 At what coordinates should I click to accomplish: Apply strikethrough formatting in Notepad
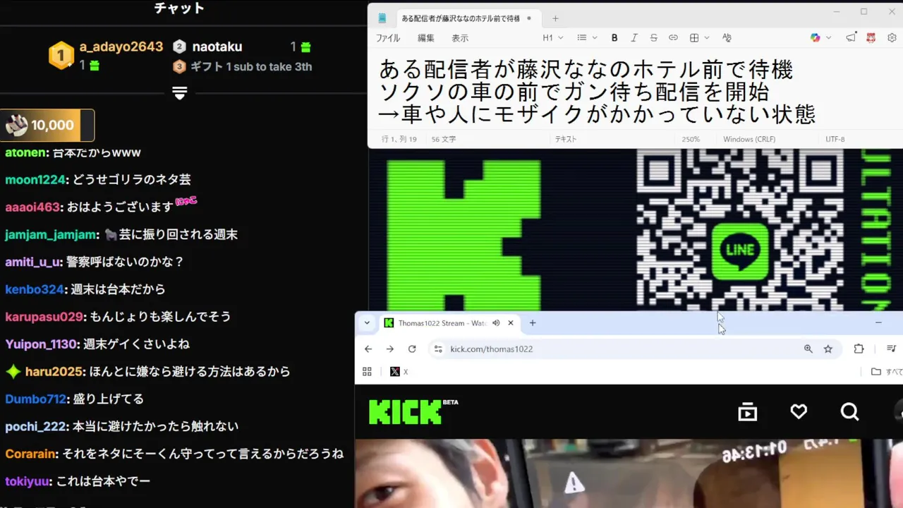click(x=653, y=37)
